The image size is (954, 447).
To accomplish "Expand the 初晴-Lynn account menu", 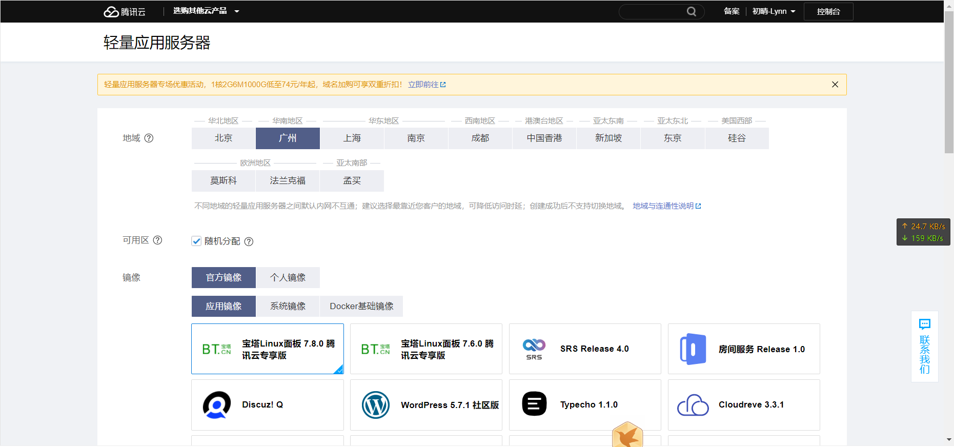I will point(774,11).
